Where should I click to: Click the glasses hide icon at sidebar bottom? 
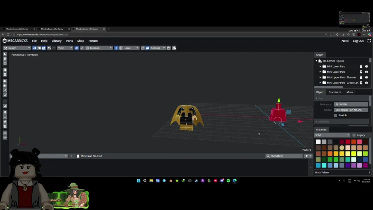click(5, 137)
